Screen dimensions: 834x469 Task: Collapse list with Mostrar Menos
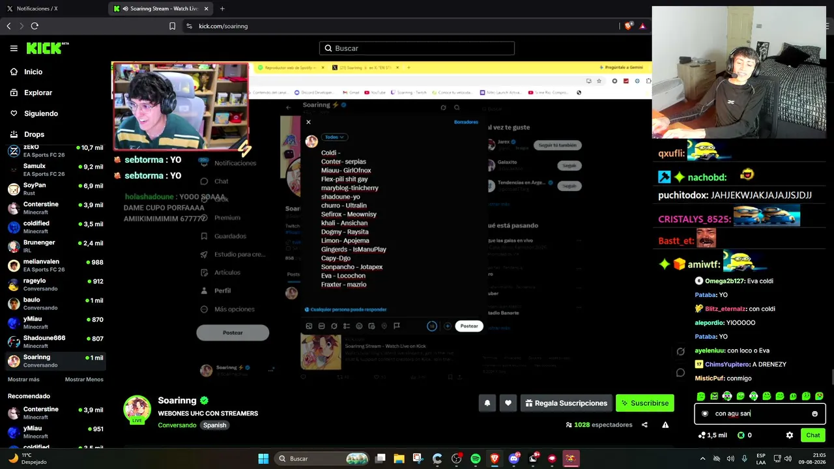(x=84, y=379)
